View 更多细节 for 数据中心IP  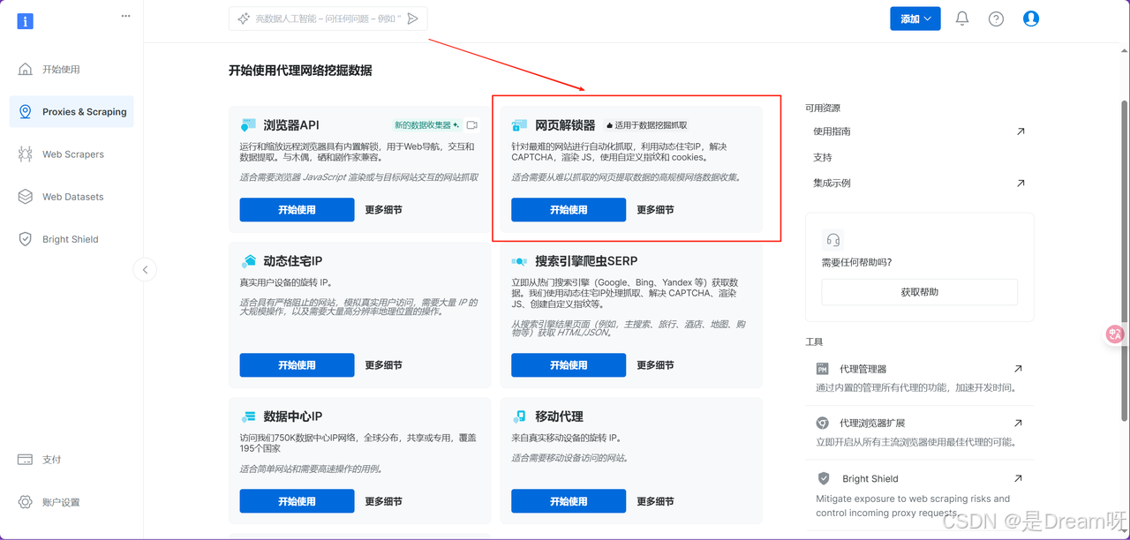(x=384, y=501)
